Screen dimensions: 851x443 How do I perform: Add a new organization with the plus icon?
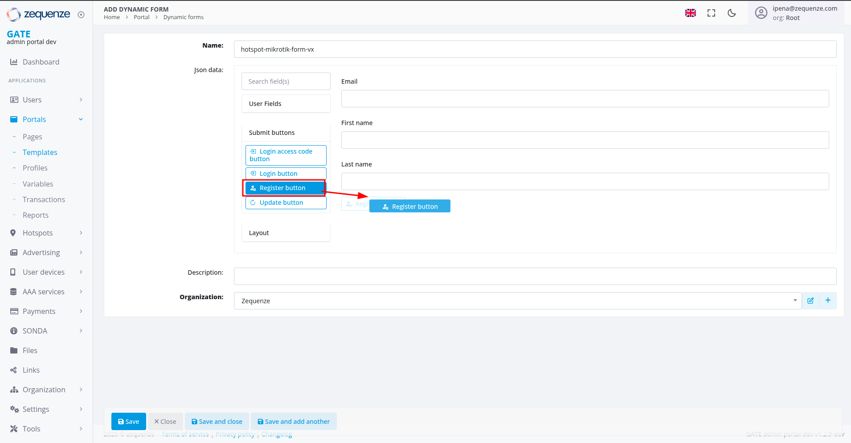coord(828,301)
